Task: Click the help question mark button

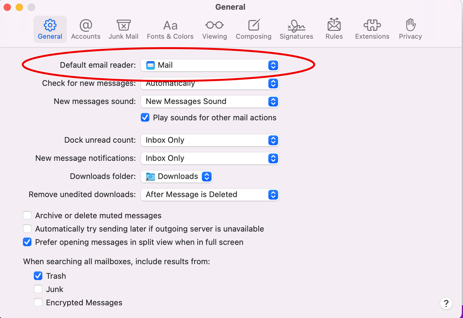Action: [446, 303]
